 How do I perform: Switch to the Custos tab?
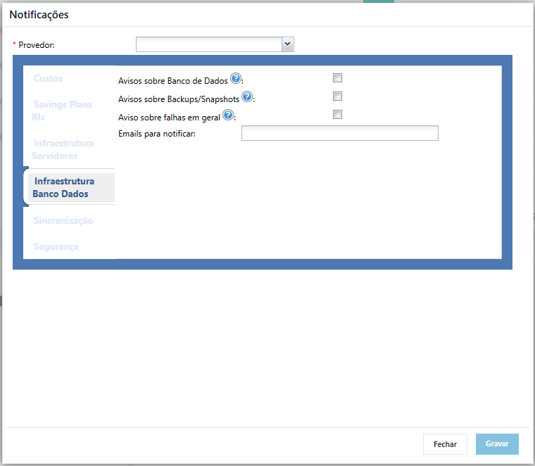48,78
